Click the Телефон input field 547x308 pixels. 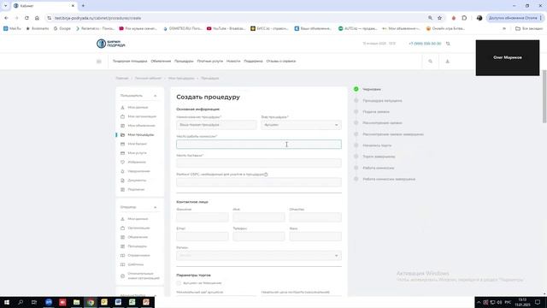coord(259,236)
